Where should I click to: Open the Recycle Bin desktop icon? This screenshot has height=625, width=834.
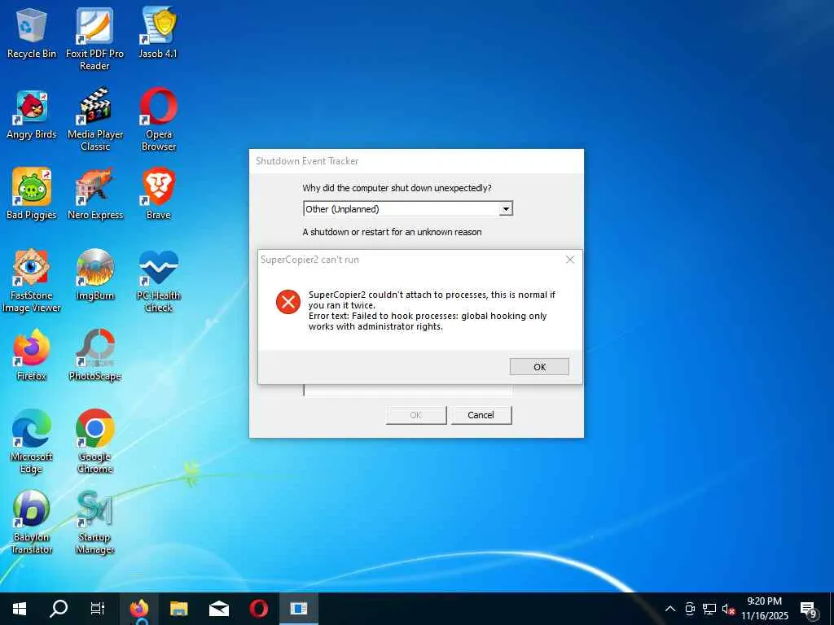pyautogui.click(x=32, y=33)
